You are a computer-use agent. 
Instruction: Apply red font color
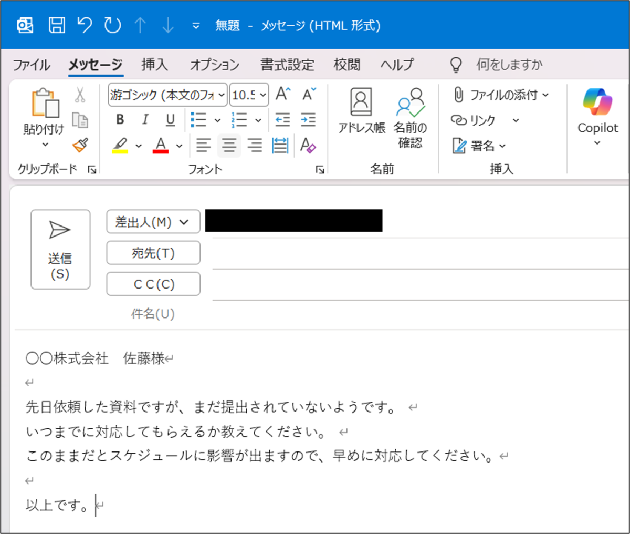coord(161,145)
